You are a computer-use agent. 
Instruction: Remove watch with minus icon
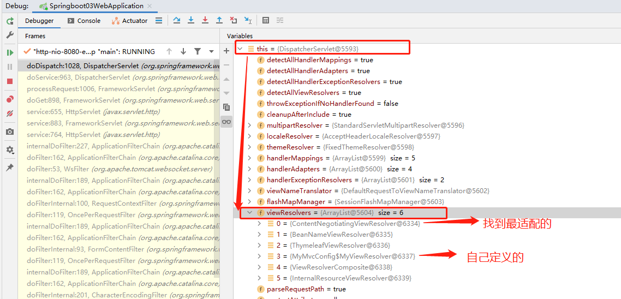pos(226,65)
